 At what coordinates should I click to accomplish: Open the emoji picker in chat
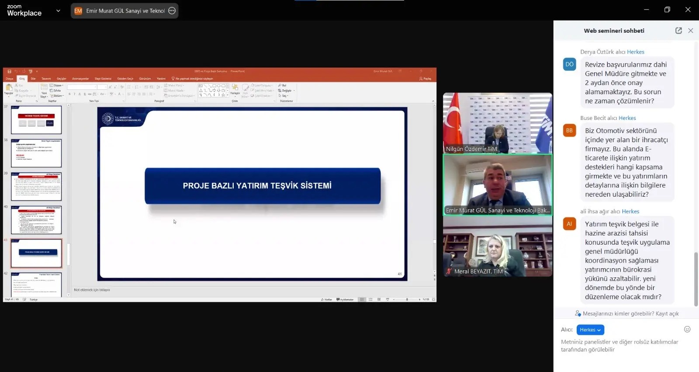(x=687, y=329)
